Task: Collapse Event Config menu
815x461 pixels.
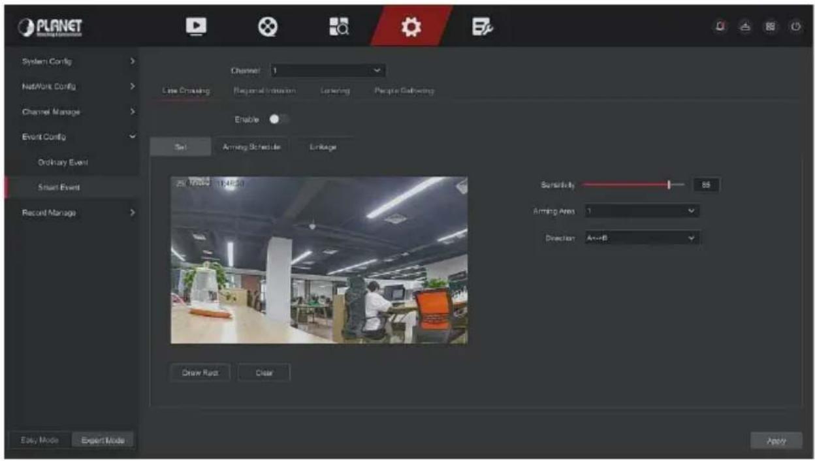Action: pos(71,137)
